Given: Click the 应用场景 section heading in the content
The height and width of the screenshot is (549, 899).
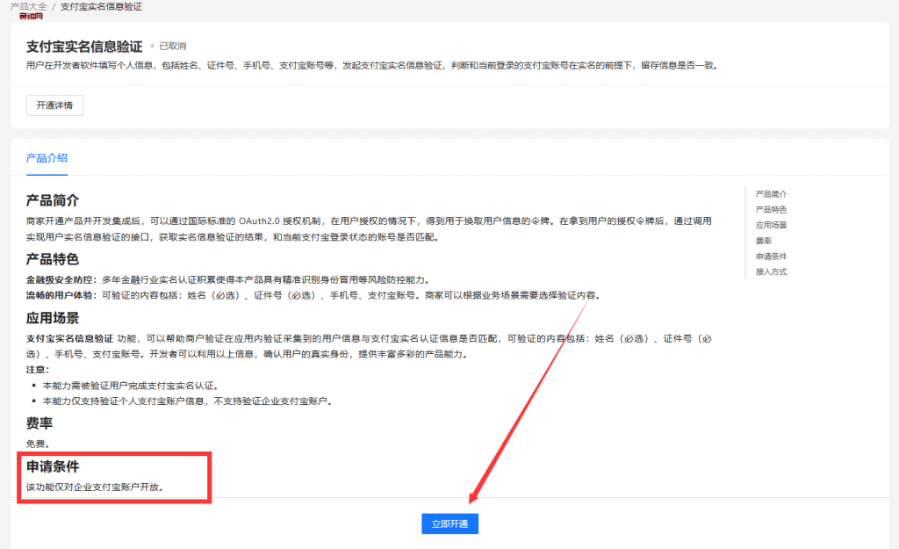Looking at the screenshot, I should pos(53,318).
